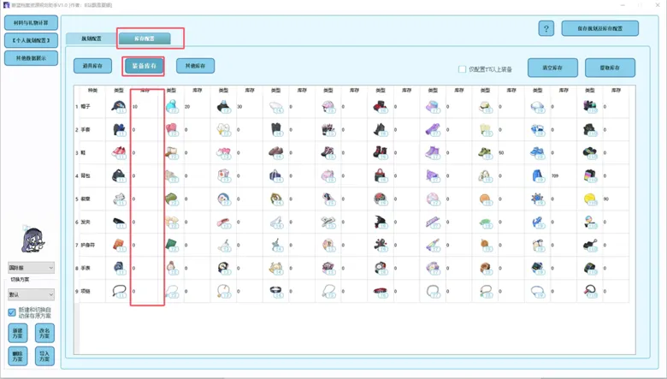Click the 背包 row label

coord(86,175)
